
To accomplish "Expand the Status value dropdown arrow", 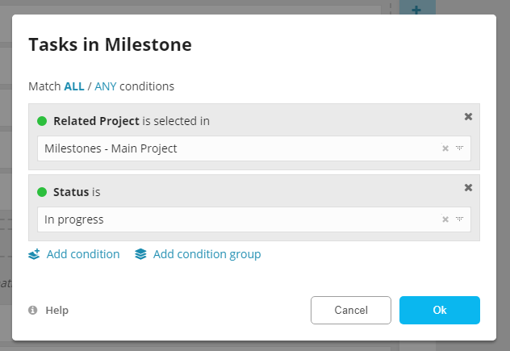I will 459,219.
